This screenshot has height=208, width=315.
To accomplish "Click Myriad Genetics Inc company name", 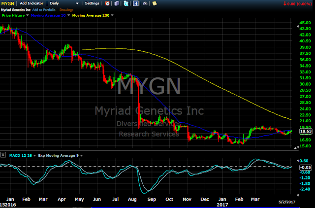I will (16, 10).
